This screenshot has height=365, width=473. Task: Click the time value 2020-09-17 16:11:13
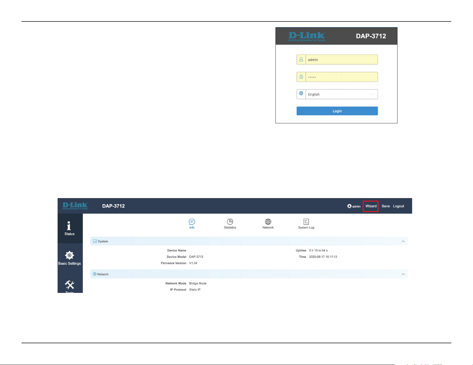[323, 257]
